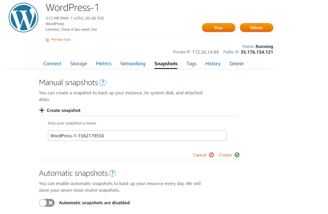Go to the Networking tab
Image resolution: width=328 pixels, height=214 pixels.
[133, 63]
